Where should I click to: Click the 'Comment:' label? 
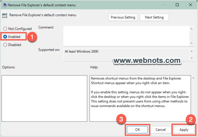point(46,27)
